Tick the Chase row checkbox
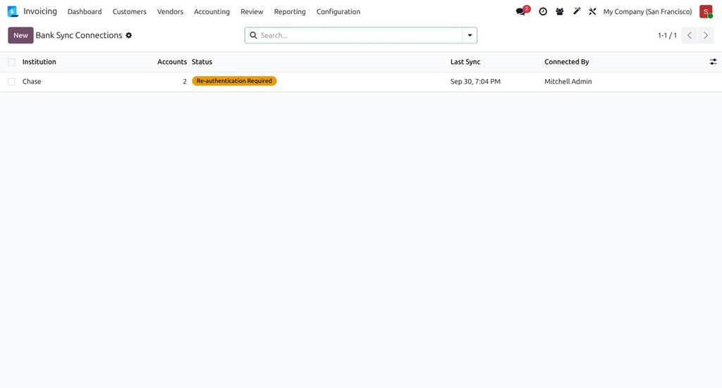Screen dimensions: 722x388 (11, 82)
